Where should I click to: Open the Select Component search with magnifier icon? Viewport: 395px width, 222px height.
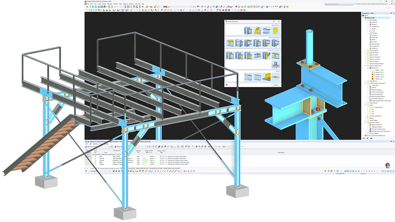pos(227,85)
